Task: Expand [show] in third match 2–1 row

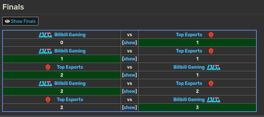Action: 129,75
